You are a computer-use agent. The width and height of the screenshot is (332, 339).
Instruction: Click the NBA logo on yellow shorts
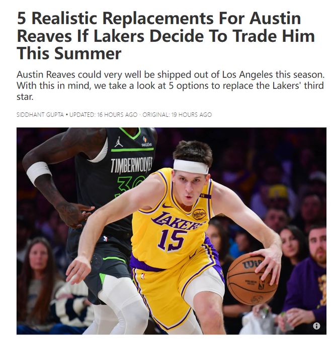[142, 276]
